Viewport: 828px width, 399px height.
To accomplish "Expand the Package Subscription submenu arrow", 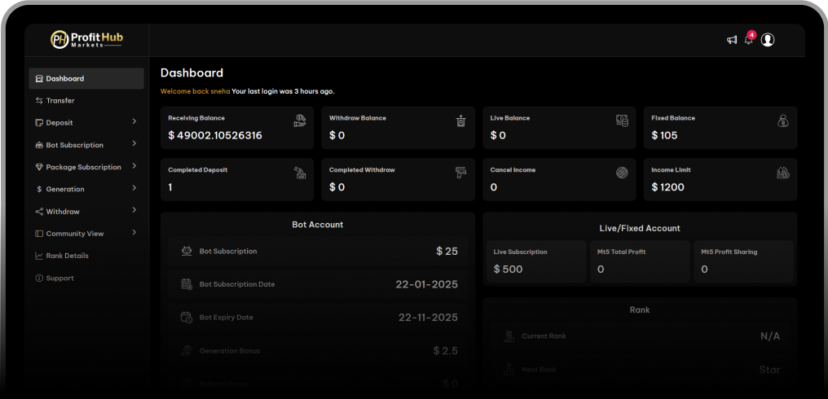I will pyautogui.click(x=134, y=166).
